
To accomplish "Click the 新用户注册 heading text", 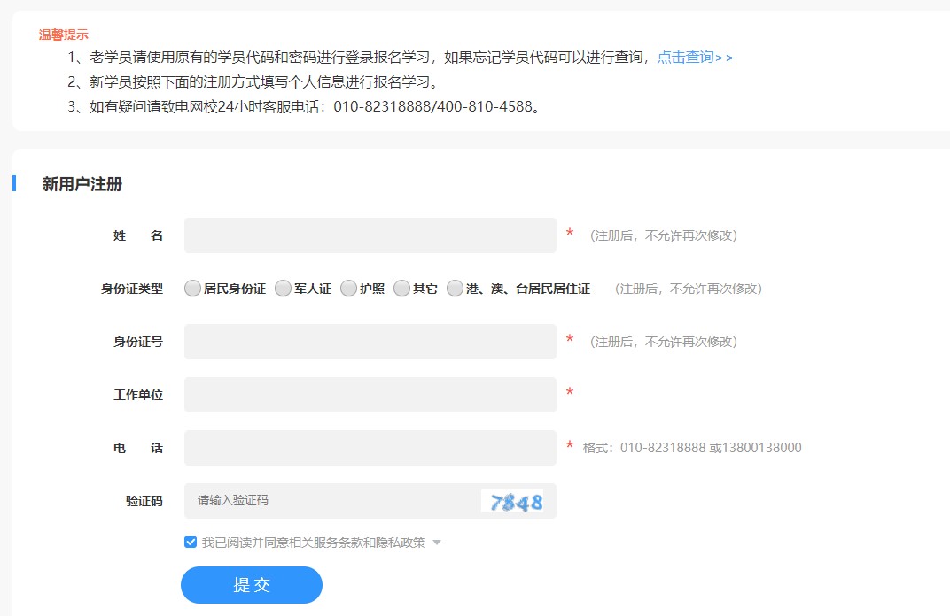I will [x=82, y=184].
